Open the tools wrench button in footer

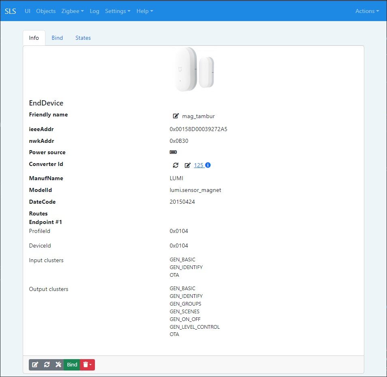pos(58,364)
